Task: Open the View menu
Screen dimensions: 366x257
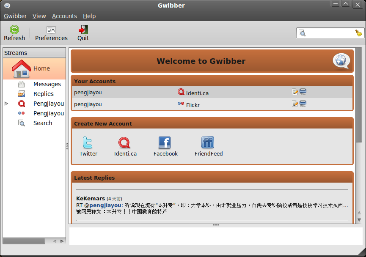Action: click(39, 16)
